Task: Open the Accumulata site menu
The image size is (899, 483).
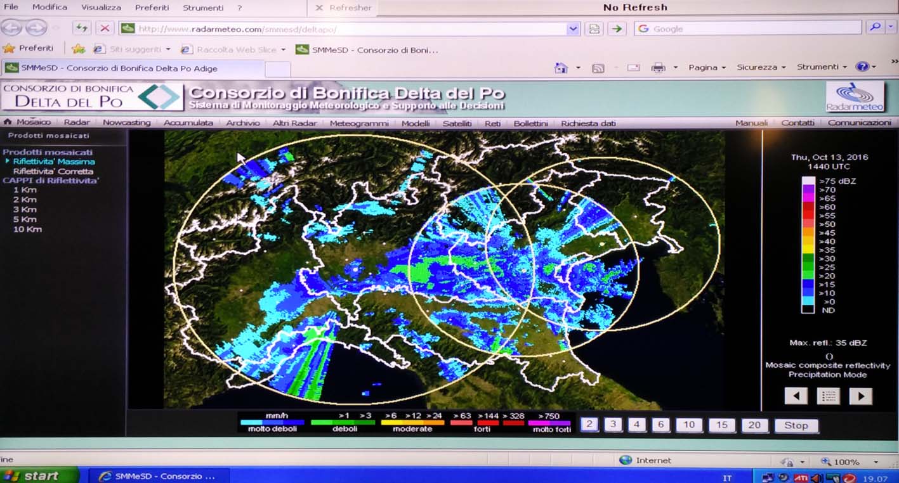Action: [x=188, y=122]
